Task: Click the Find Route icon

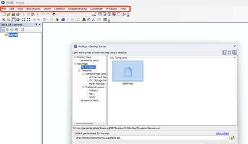Action: (89, 19)
